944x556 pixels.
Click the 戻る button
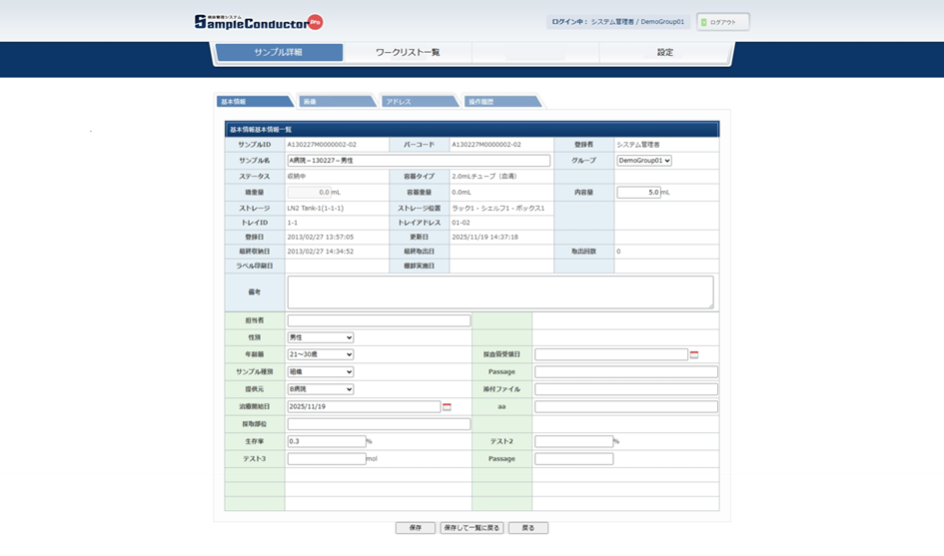point(527,528)
